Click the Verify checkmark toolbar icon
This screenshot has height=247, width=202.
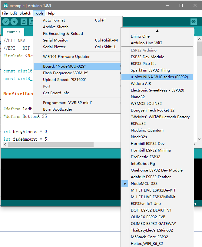click(x=6, y=22)
